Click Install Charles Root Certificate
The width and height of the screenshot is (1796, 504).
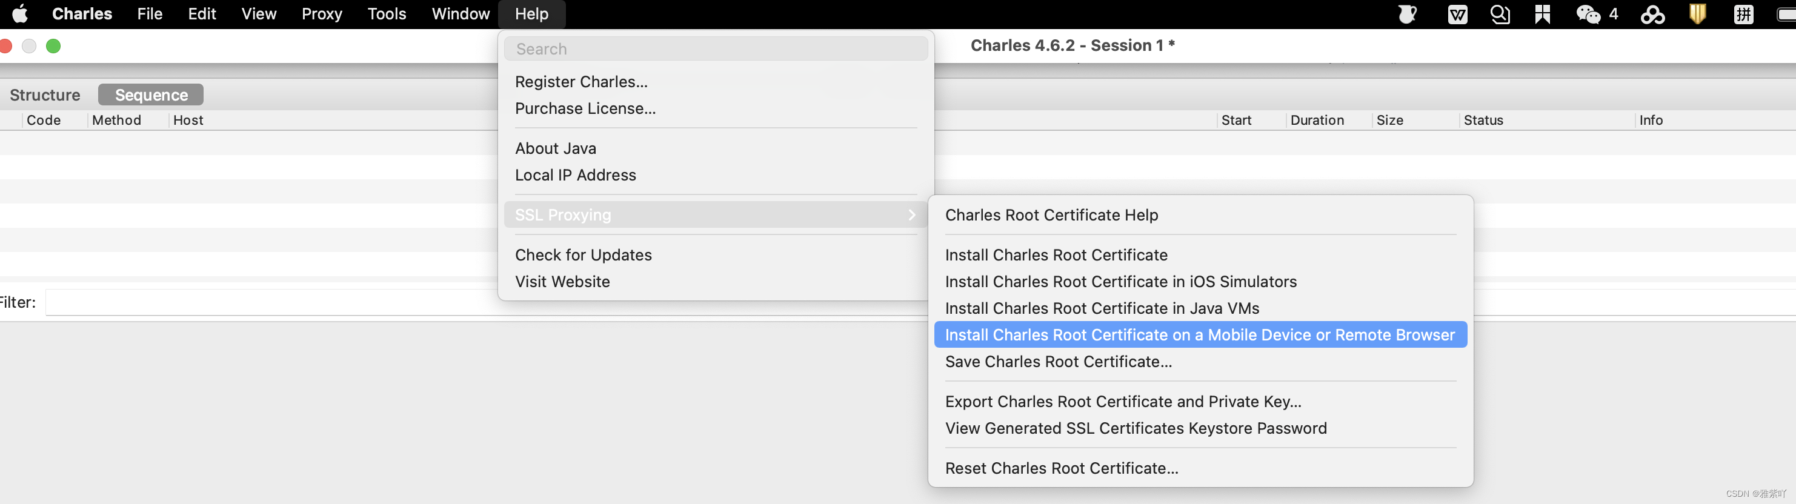point(1200,254)
